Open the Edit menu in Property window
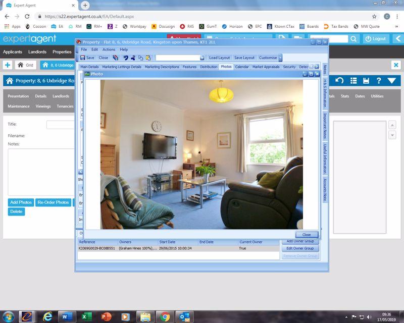The height and width of the screenshot is (323, 404). 94,49
